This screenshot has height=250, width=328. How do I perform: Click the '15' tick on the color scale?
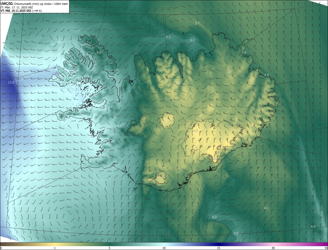[x=219, y=248]
